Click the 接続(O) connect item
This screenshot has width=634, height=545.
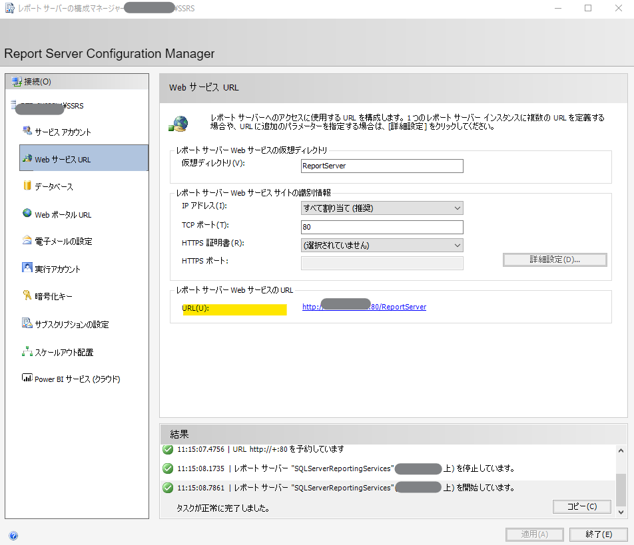pyautogui.click(x=37, y=82)
